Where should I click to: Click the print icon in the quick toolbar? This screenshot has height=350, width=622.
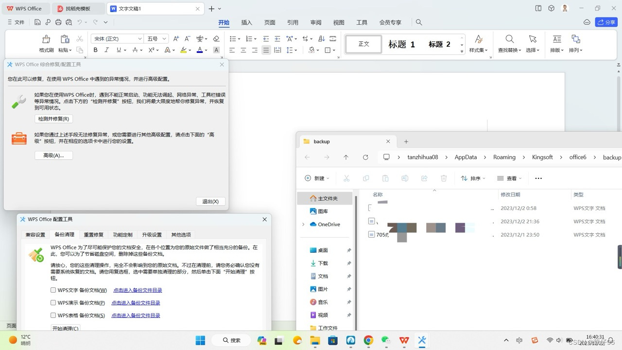click(x=58, y=22)
